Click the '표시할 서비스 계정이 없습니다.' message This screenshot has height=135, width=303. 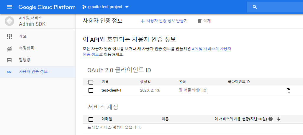(x=114, y=127)
